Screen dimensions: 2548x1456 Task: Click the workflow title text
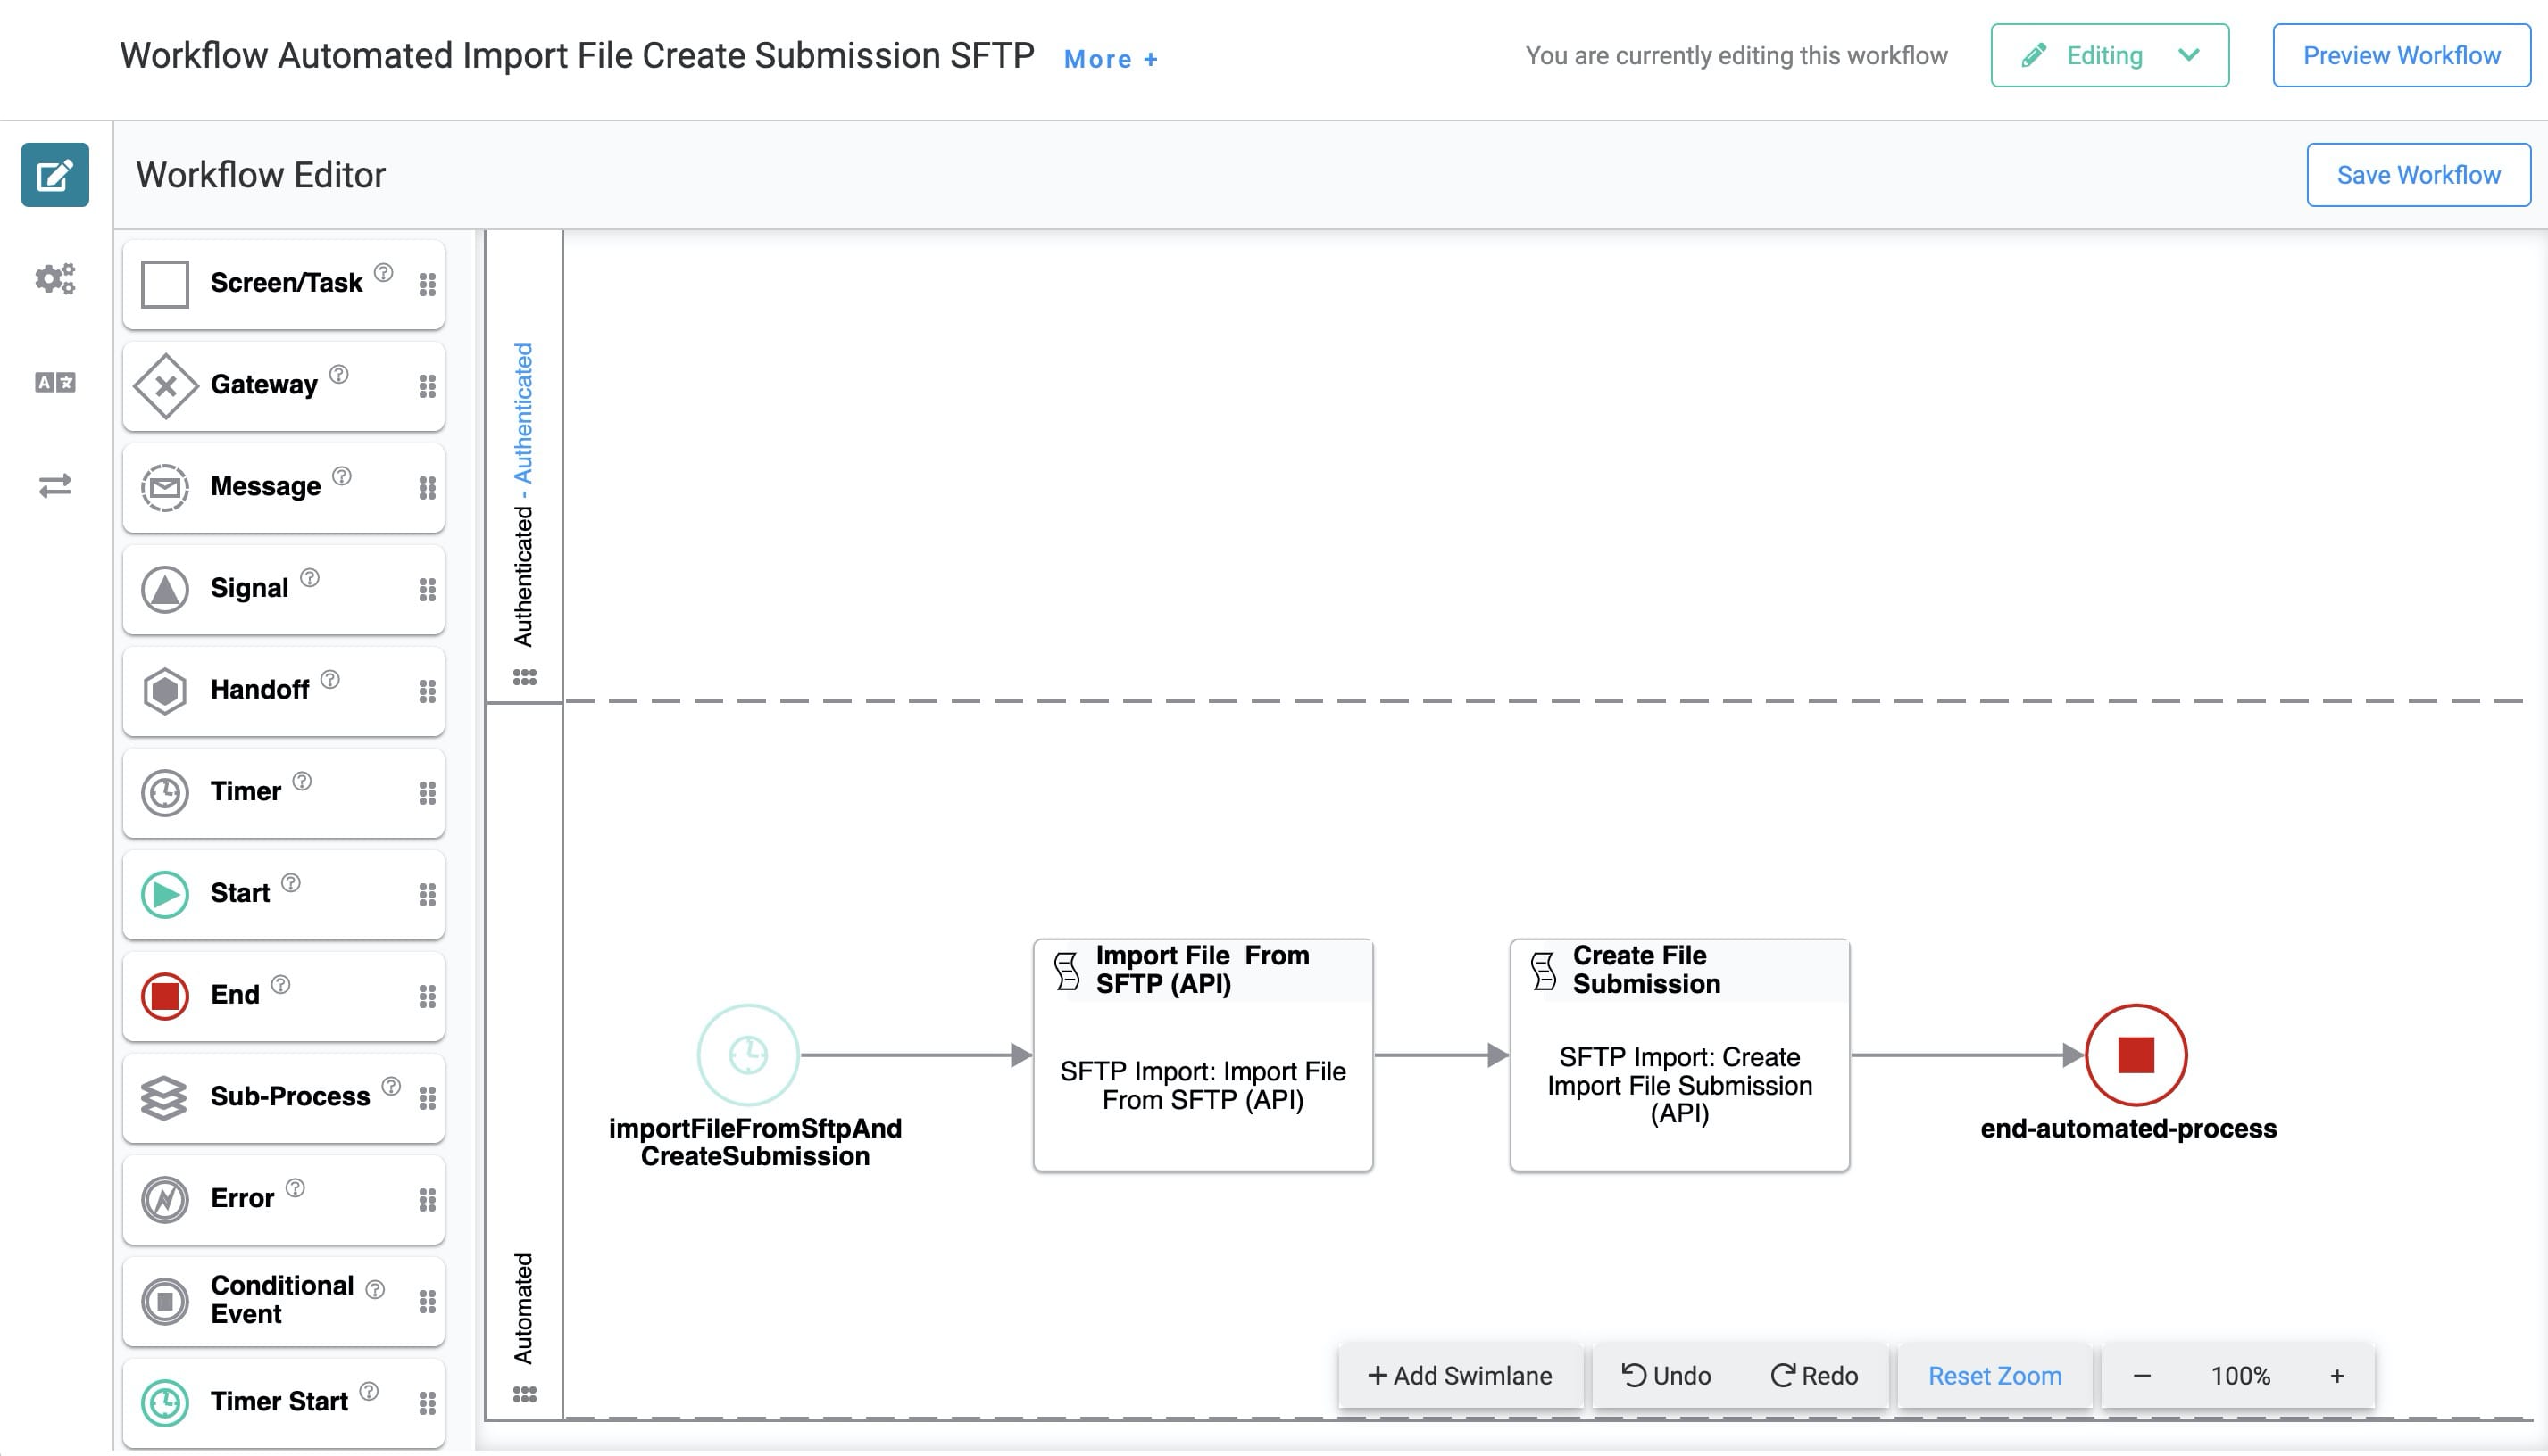pyautogui.click(x=578, y=55)
